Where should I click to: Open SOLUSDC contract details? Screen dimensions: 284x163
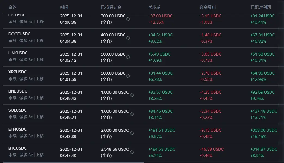(x=18, y=110)
